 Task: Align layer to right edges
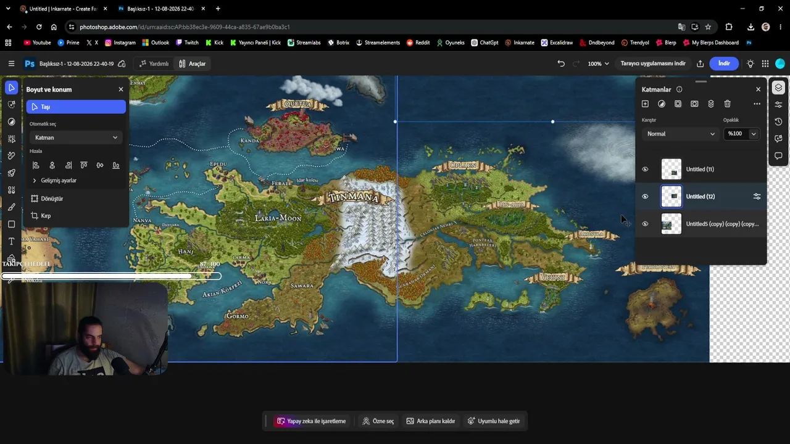(x=68, y=165)
